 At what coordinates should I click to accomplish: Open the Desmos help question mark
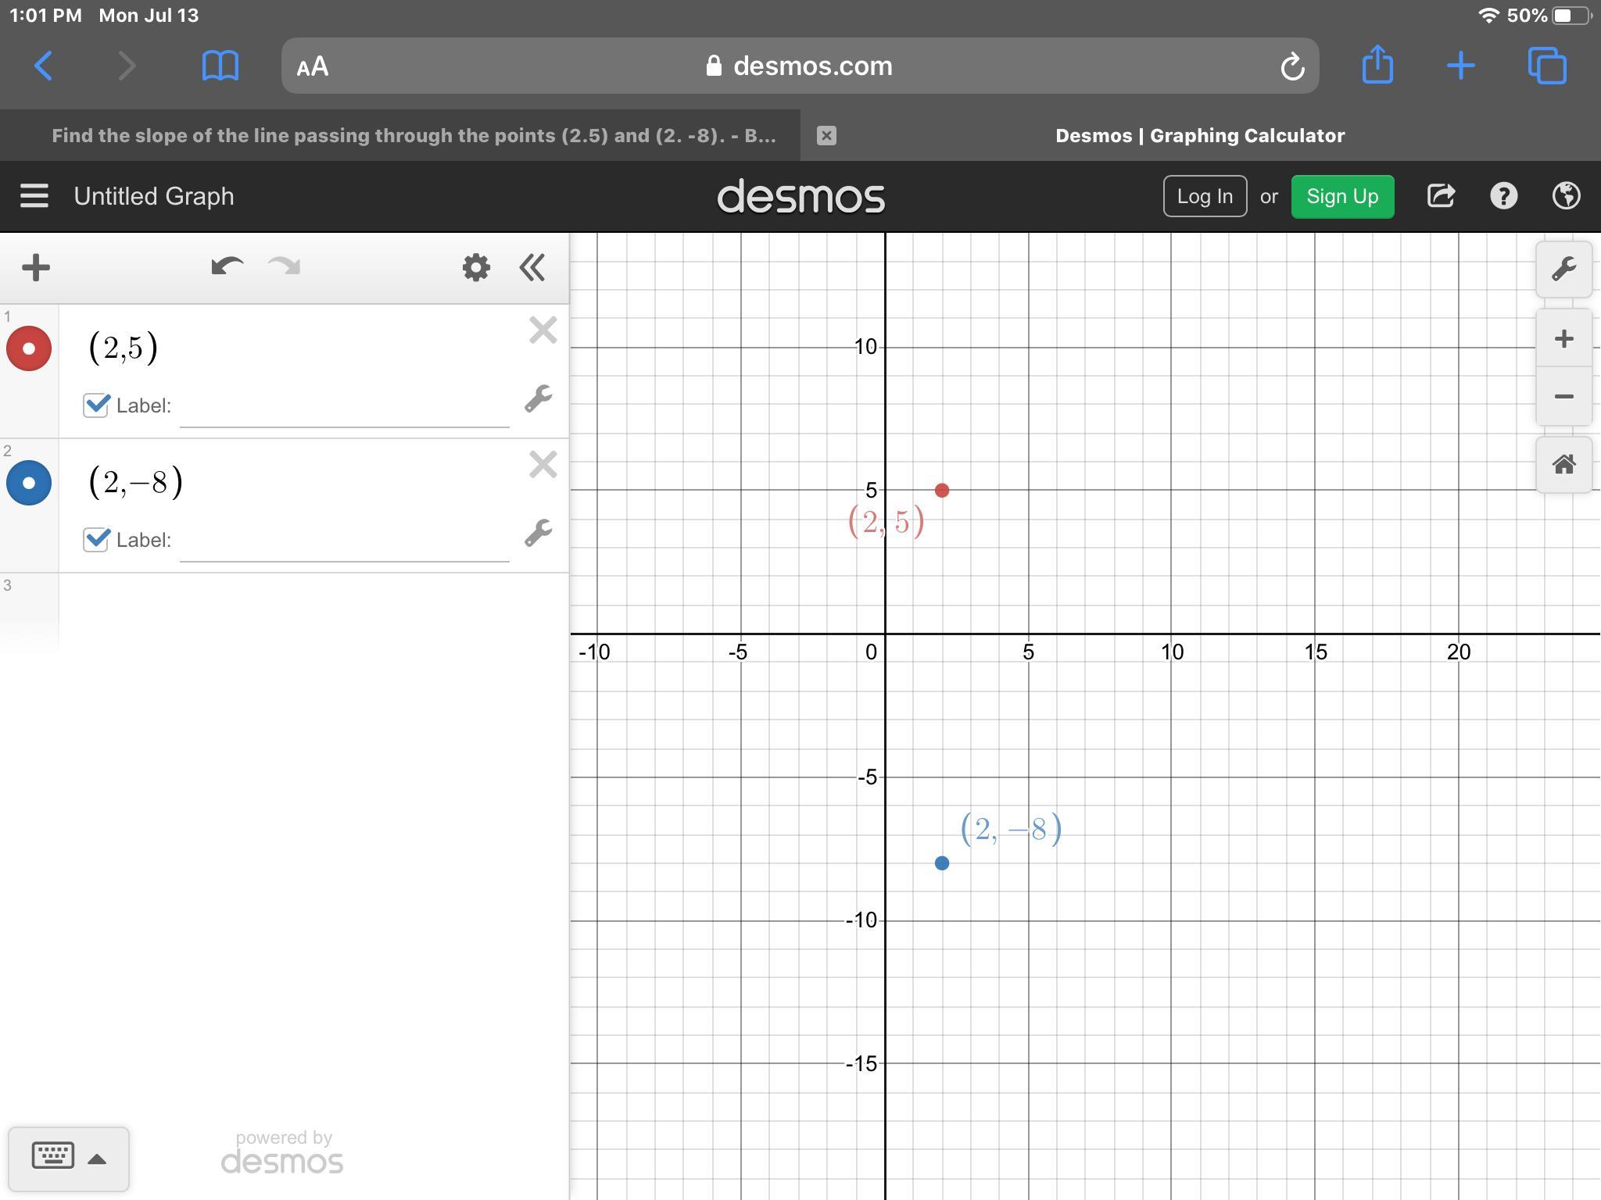(x=1503, y=196)
